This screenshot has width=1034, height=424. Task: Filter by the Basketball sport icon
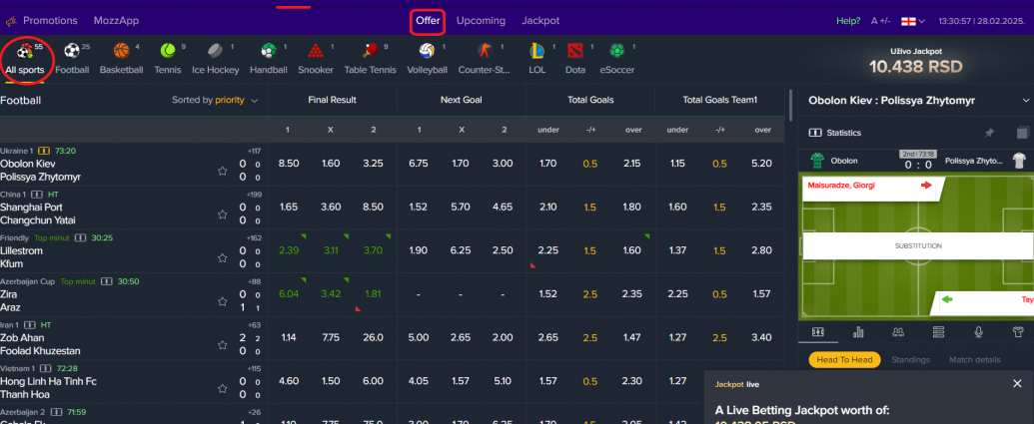tap(121, 51)
